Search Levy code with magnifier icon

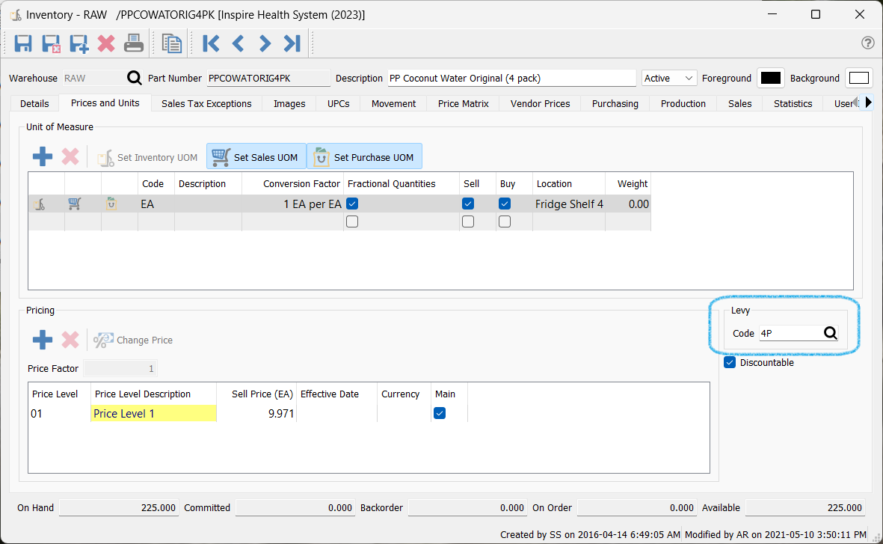pyautogui.click(x=830, y=334)
